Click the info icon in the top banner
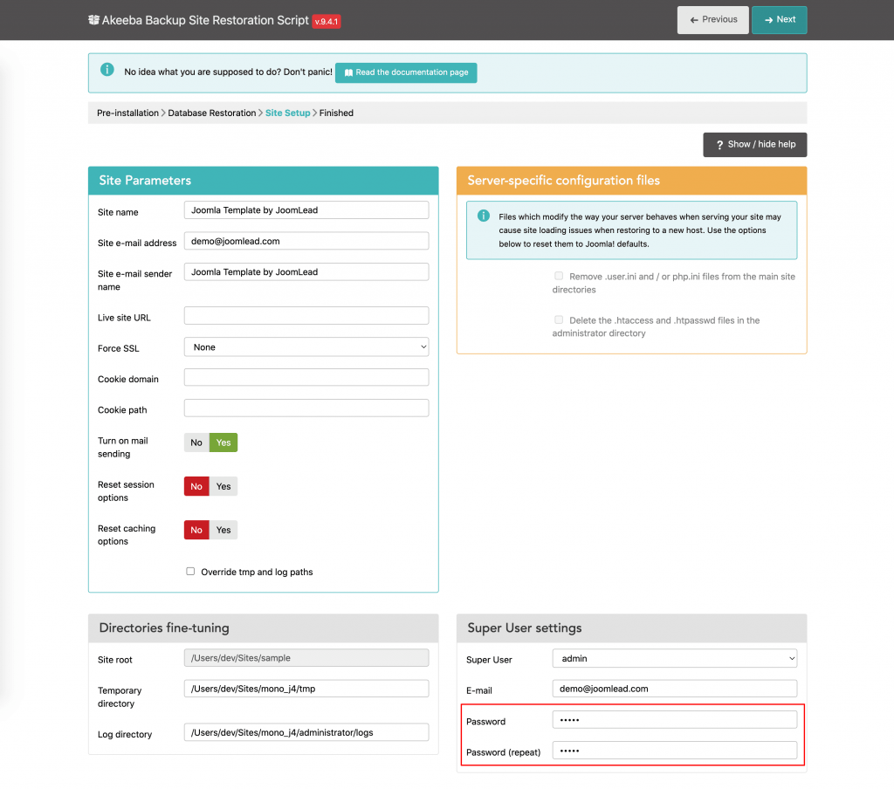The width and height of the screenshot is (894, 789). pos(107,69)
